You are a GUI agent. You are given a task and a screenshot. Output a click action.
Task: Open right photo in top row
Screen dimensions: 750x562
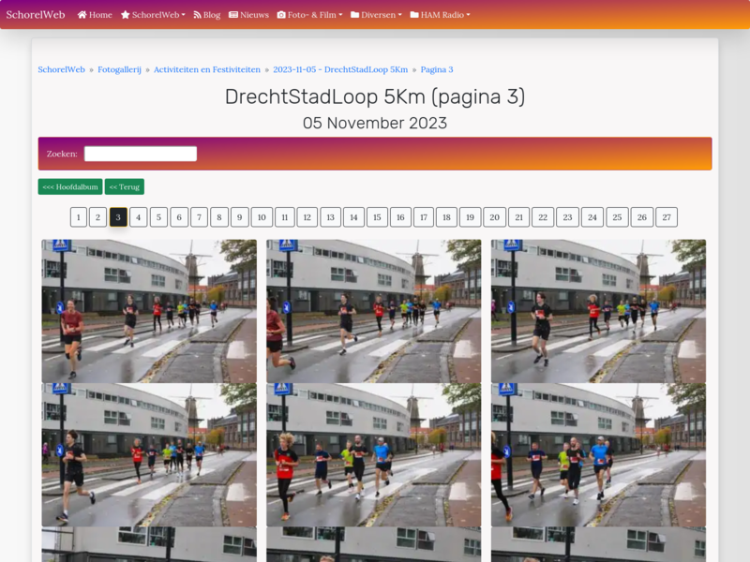click(598, 311)
